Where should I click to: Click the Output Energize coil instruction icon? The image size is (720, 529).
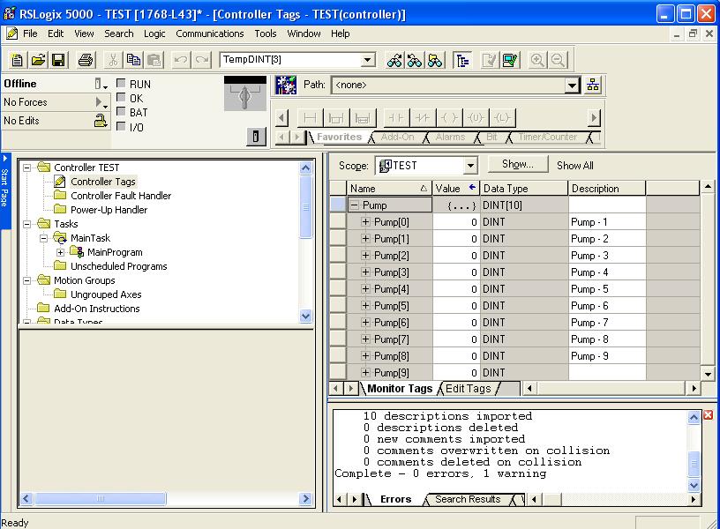[x=449, y=118]
